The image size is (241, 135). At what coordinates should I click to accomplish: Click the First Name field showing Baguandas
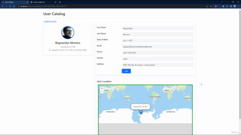(158, 28)
